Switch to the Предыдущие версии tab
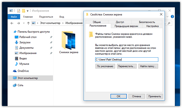Screen dimensions: 182x108 pos(126,26)
